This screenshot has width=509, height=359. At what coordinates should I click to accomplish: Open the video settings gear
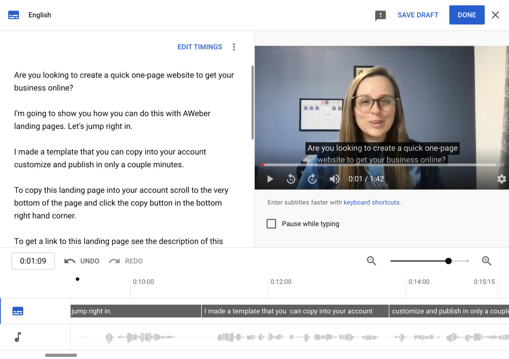coord(501,179)
